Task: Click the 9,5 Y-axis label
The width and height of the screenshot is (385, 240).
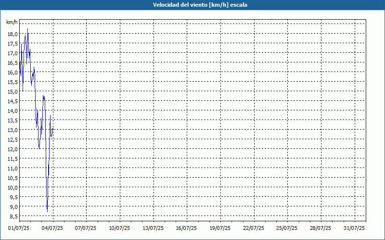Action: click(13, 197)
